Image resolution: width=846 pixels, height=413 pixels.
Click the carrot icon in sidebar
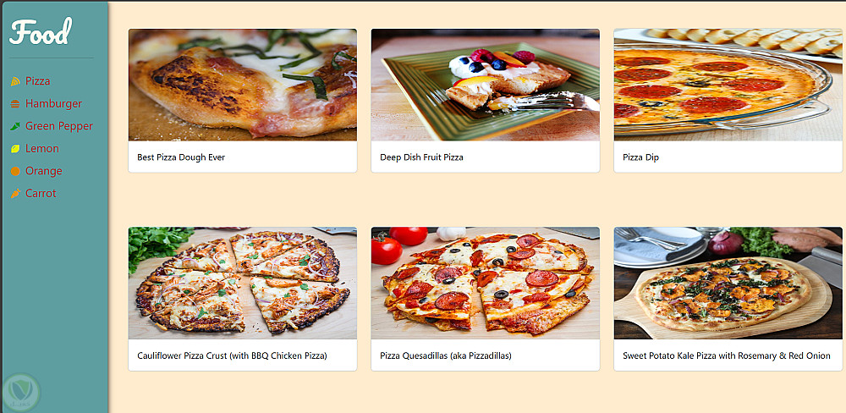[15, 194]
